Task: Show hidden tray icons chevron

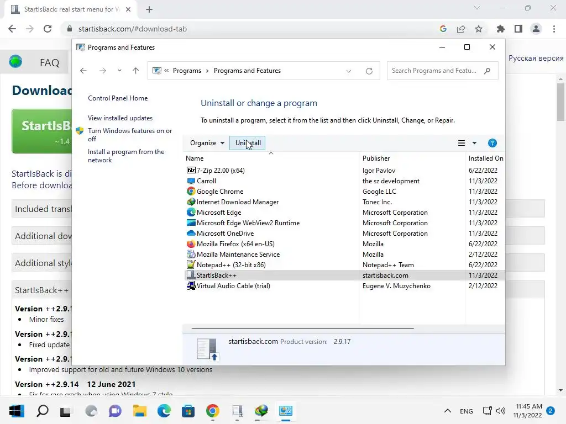Action: pyautogui.click(x=448, y=411)
